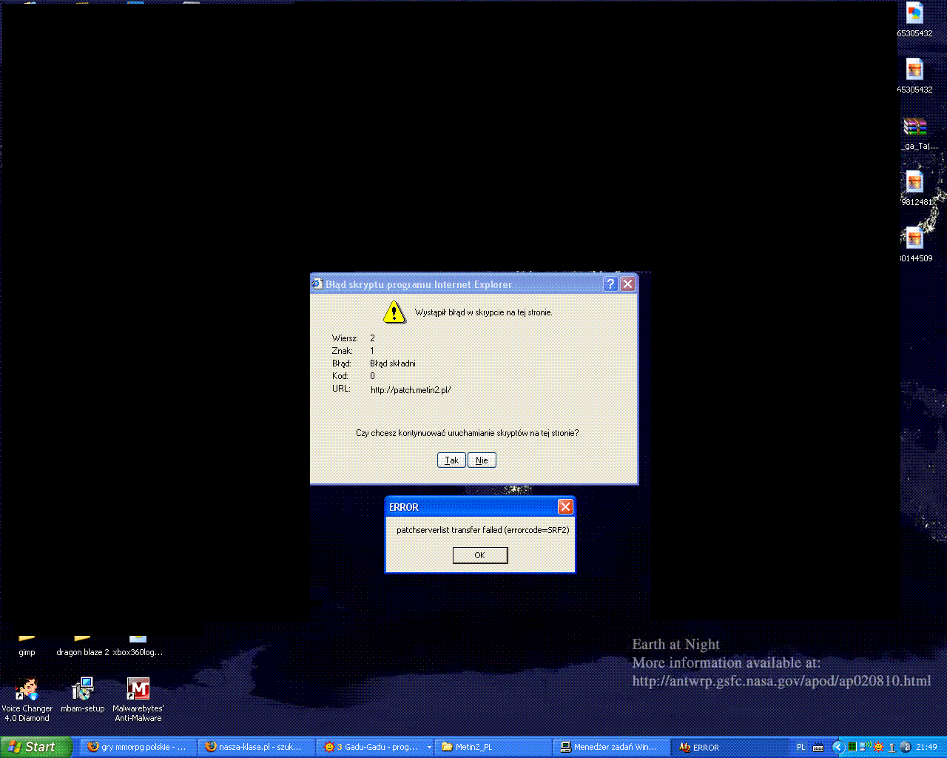Click the yellow warning triangle icon
This screenshot has height=758, width=947.
[394, 312]
